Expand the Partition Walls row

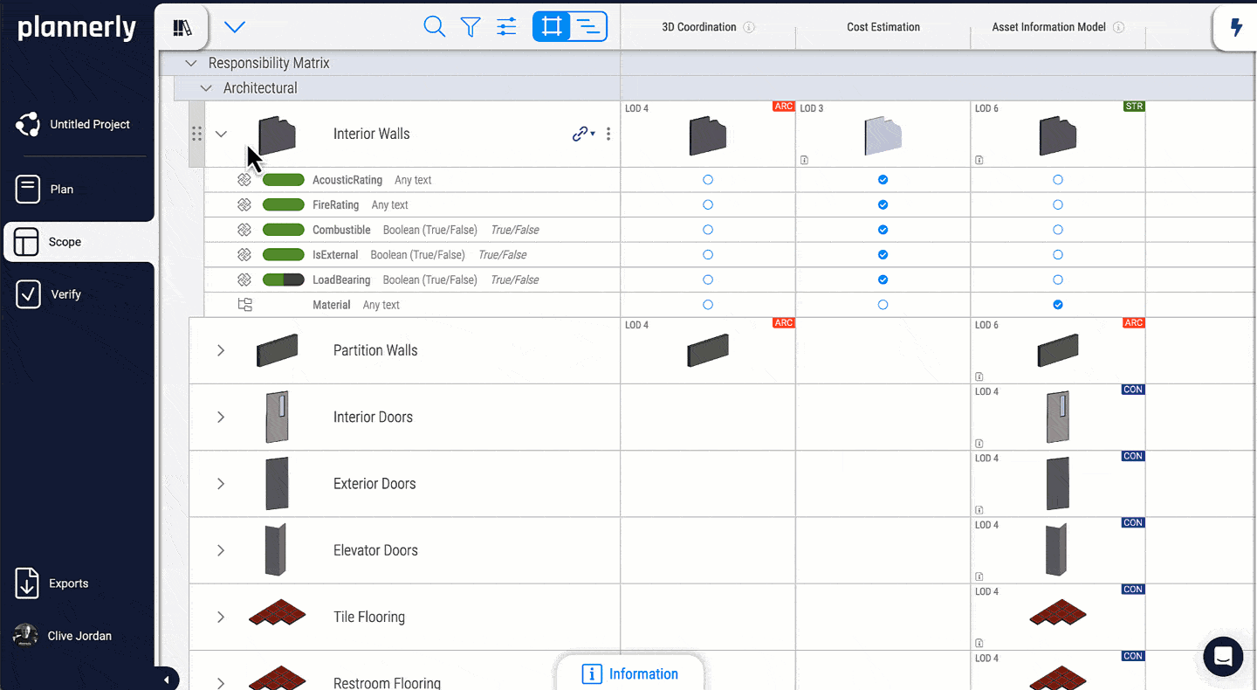click(x=221, y=350)
